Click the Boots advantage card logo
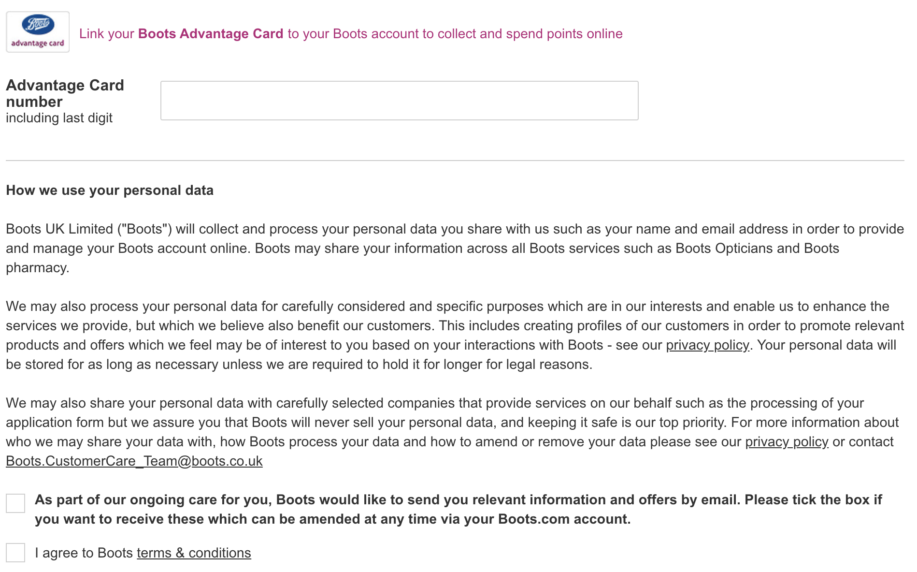 pos(38,32)
